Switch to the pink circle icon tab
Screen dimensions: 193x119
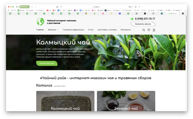pos(103,13)
